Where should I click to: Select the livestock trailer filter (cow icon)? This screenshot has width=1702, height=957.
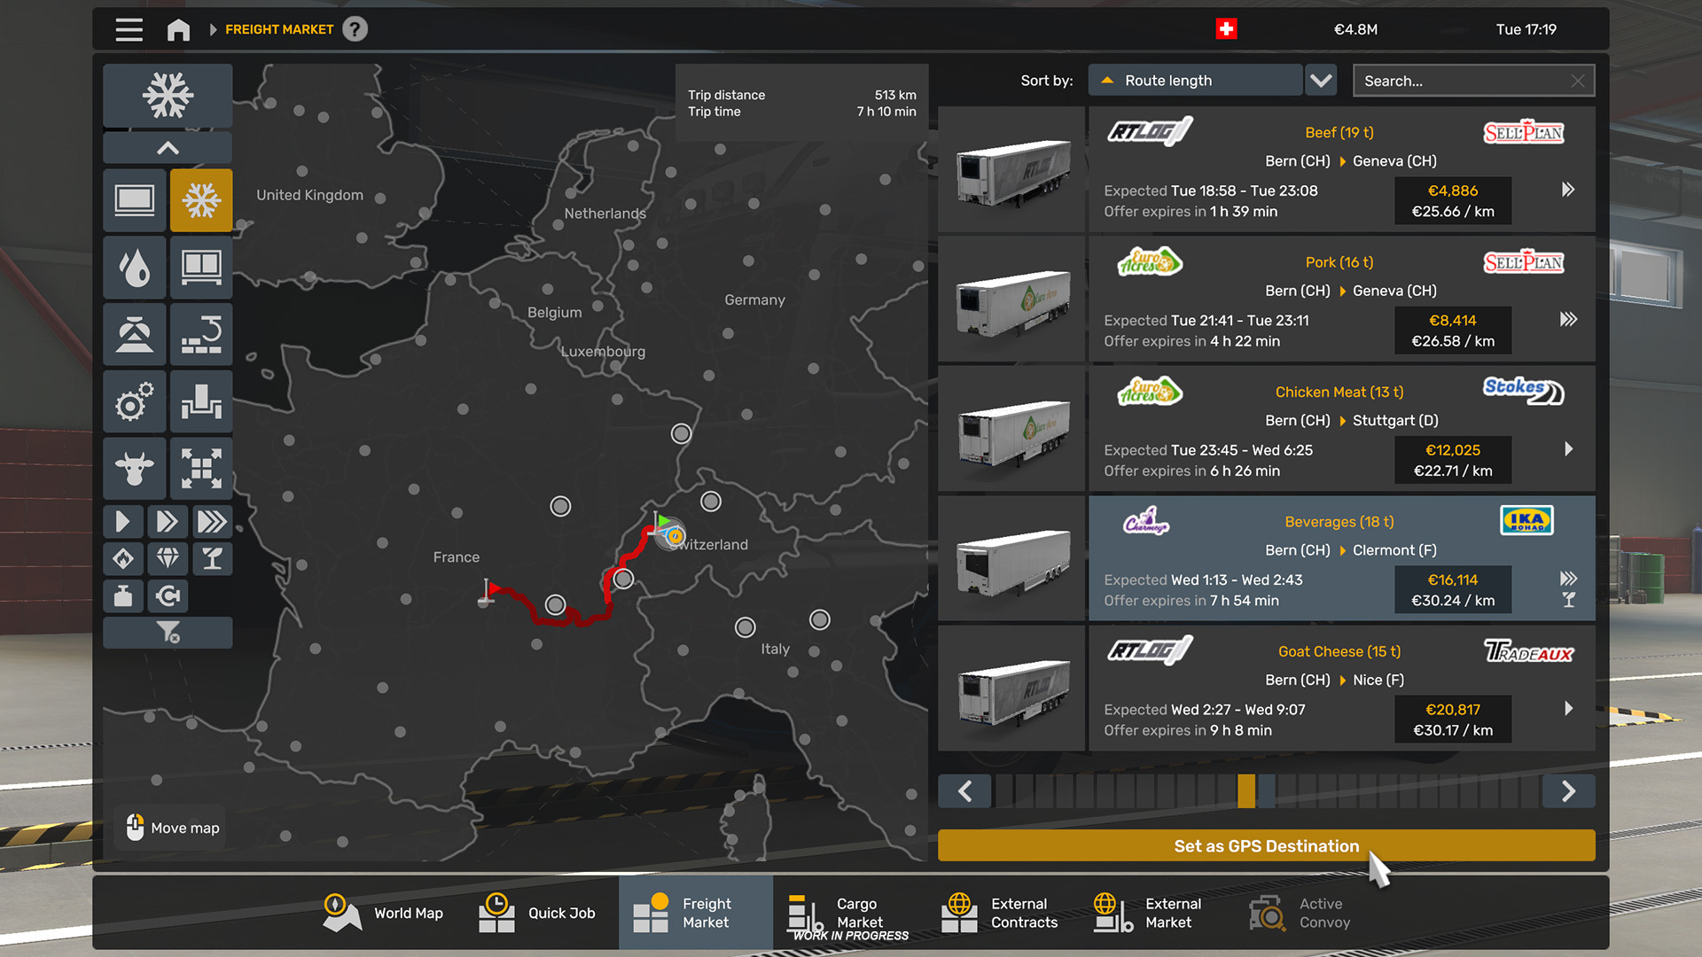[134, 468]
